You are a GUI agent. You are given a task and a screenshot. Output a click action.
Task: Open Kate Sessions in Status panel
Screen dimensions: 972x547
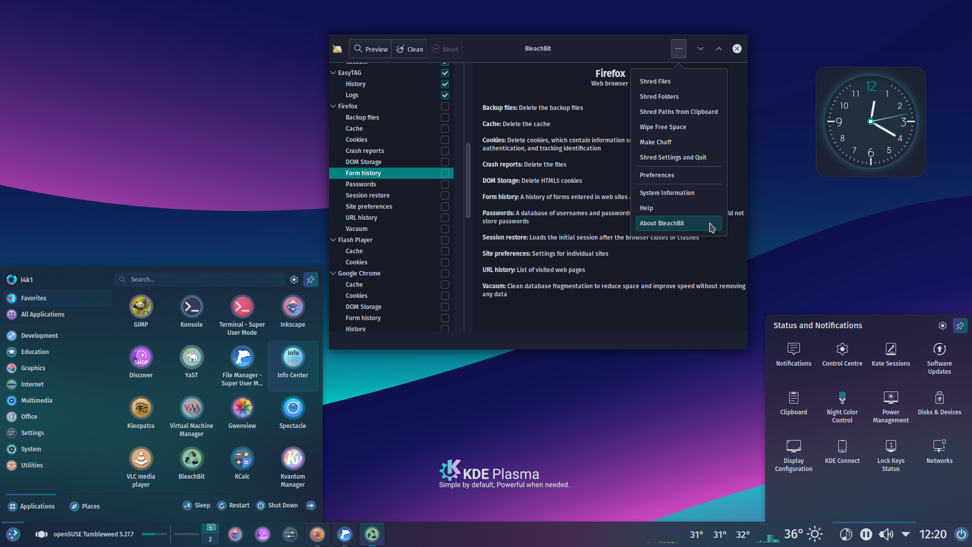[890, 354]
